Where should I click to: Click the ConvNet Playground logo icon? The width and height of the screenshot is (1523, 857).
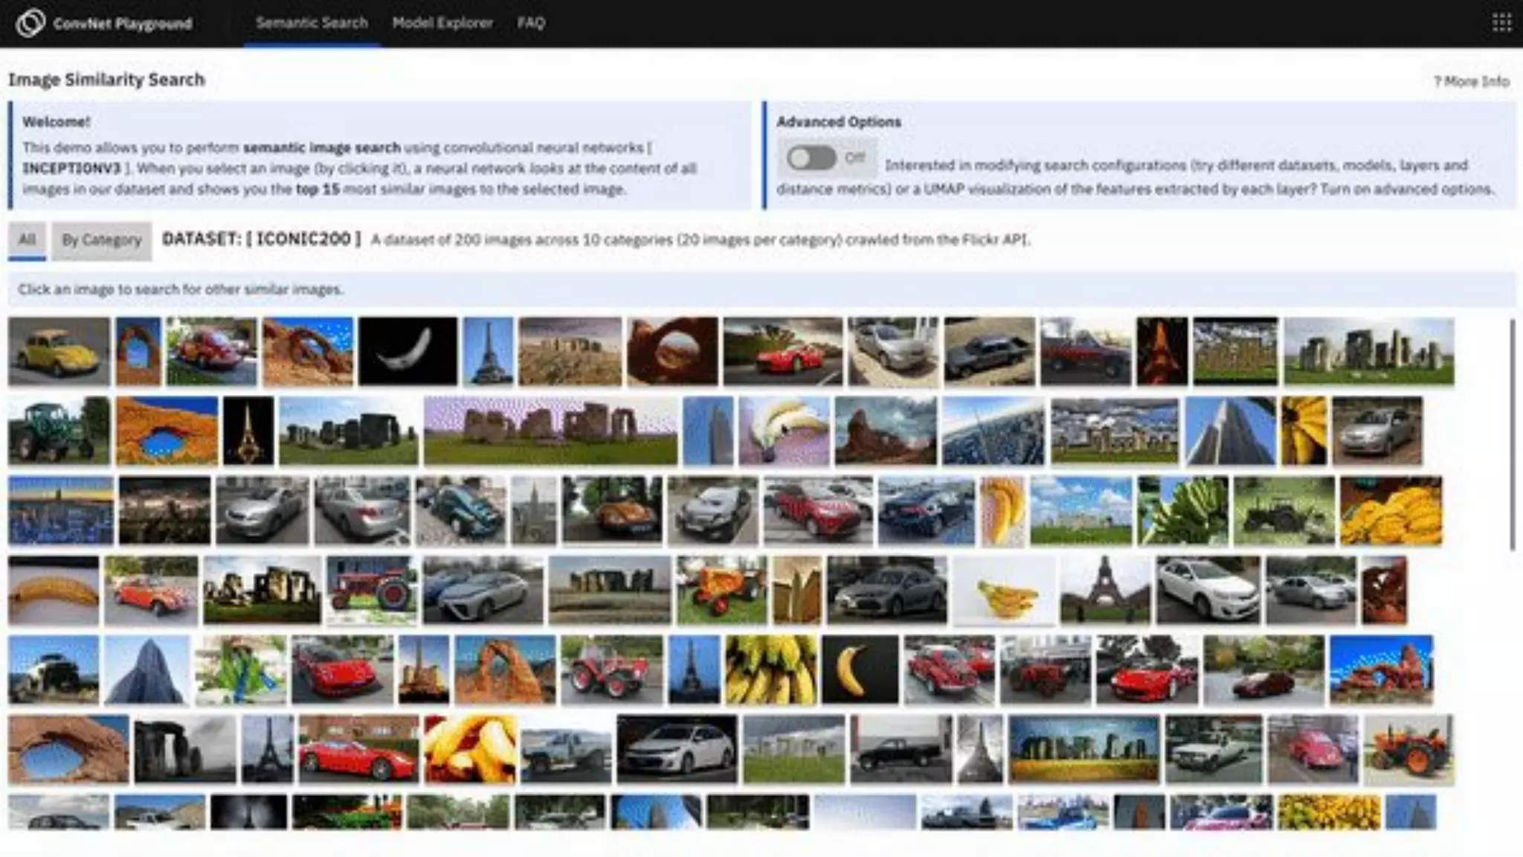[x=30, y=23]
